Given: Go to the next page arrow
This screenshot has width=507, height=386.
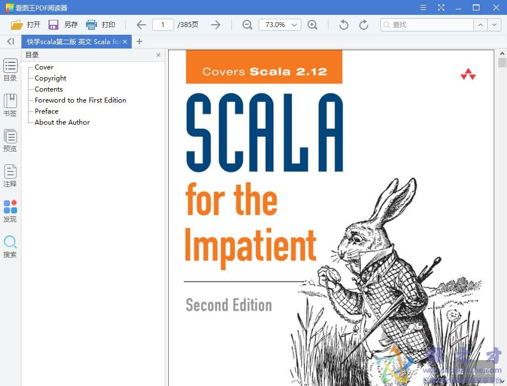Looking at the screenshot, I should pos(215,25).
